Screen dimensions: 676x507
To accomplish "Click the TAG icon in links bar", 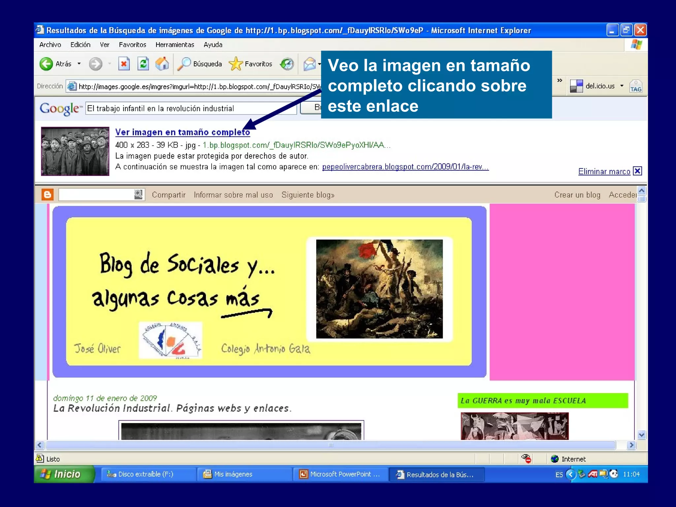I will (x=635, y=86).
